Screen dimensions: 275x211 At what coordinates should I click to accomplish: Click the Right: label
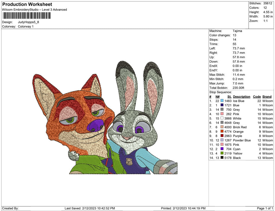[213, 53]
